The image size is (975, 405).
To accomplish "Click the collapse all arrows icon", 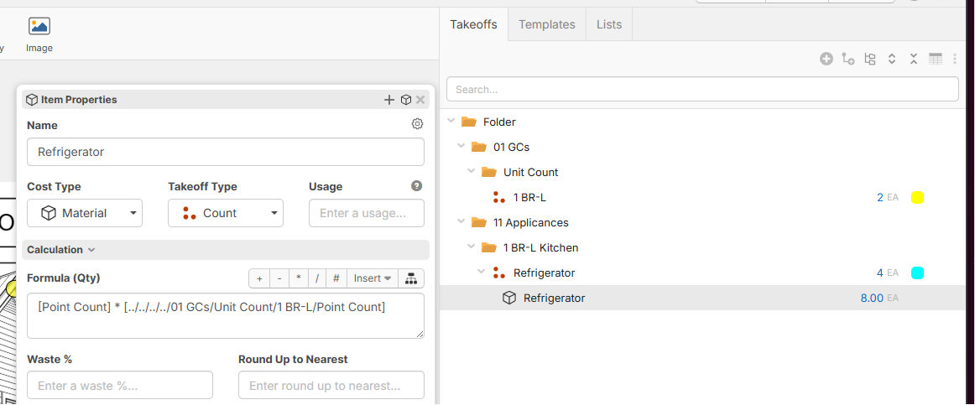I will [x=914, y=59].
